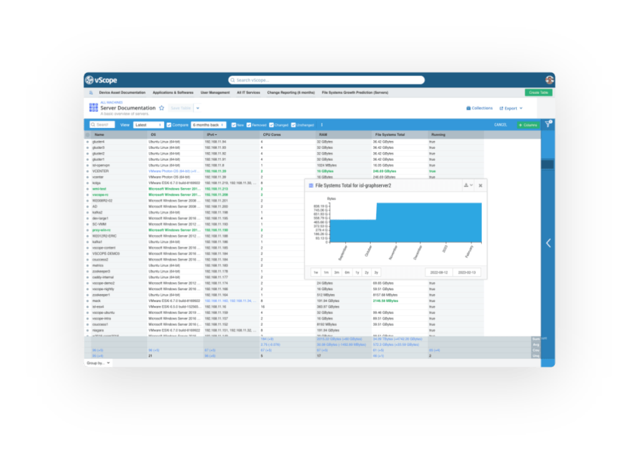The width and height of the screenshot is (639, 462).
Task: Click the + Columns button
Action: tap(528, 125)
